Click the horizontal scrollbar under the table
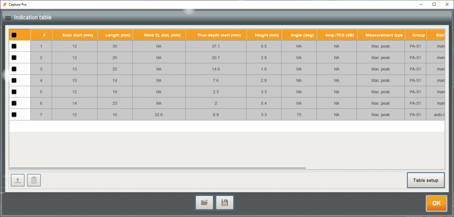The width and height of the screenshot is (454, 217). pyautogui.click(x=157, y=168)
